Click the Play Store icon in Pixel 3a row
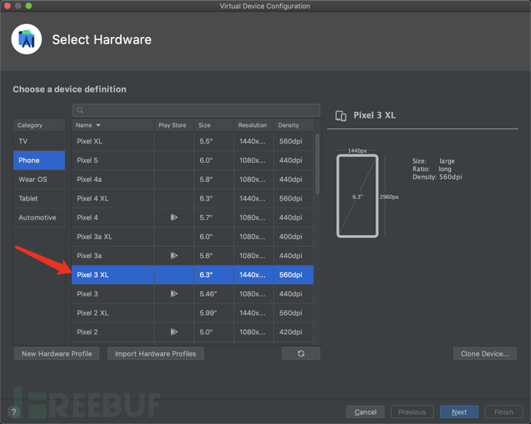Viewport: 531px width, 424px height. (174, 256)
